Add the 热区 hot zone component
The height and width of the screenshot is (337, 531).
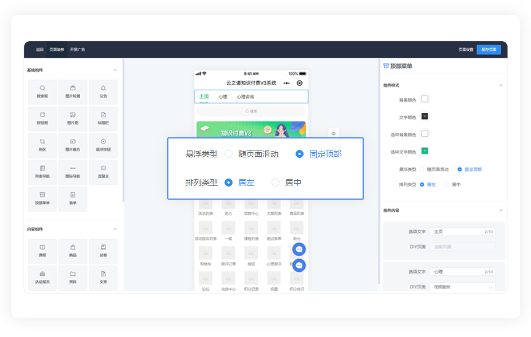point(42,145)
